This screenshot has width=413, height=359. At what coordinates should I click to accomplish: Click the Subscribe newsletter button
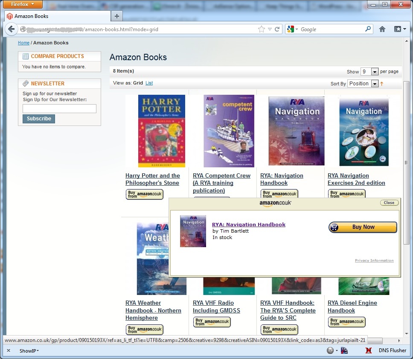(x=39, y=119)
